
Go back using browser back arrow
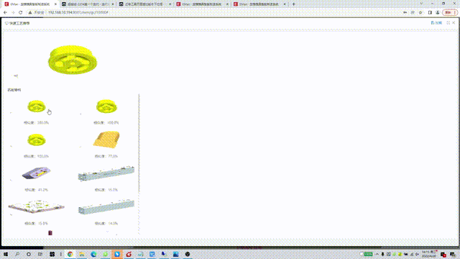point(5,13)
